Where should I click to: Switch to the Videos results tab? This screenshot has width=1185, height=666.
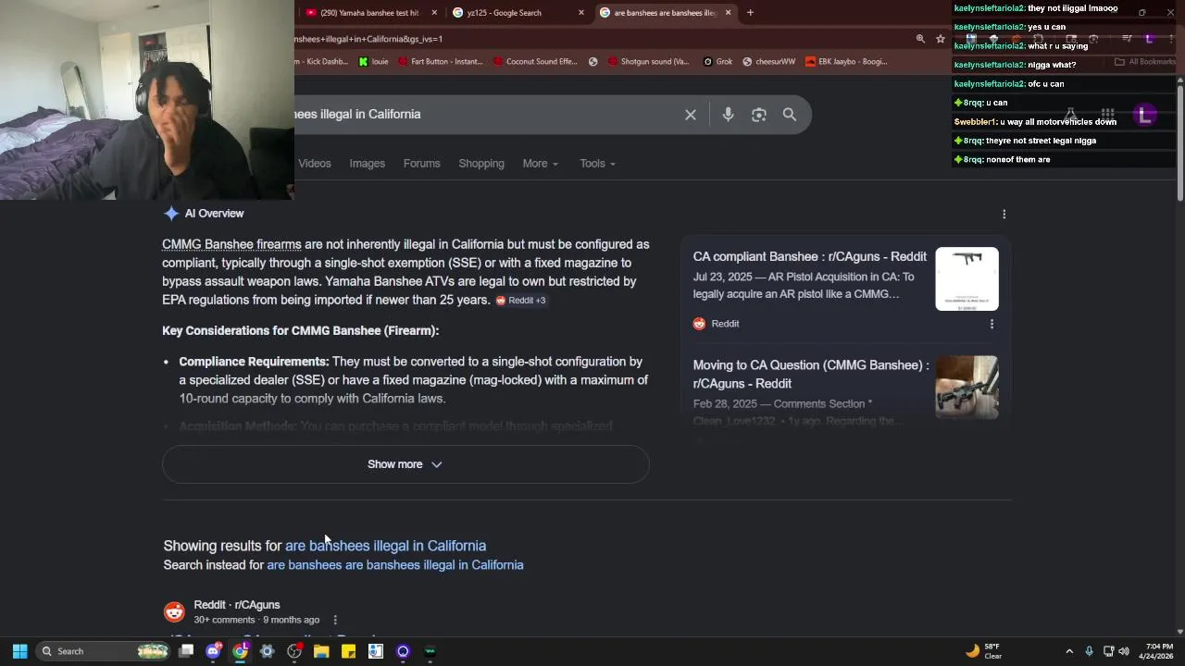tap(315, 164)
